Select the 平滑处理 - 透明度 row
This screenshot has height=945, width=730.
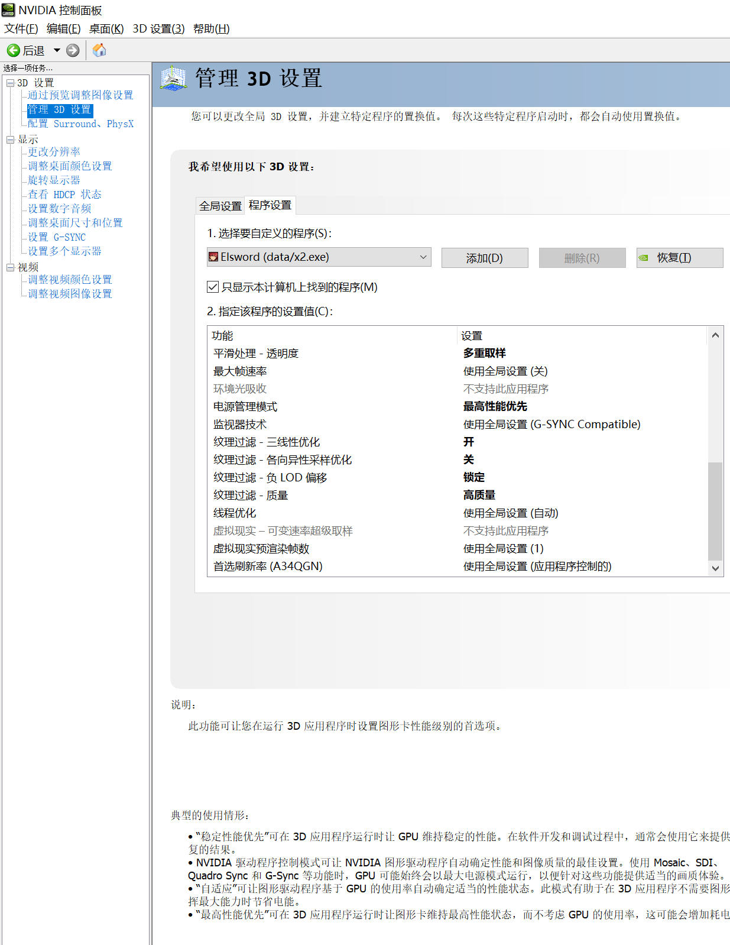(x=458, y=354)
